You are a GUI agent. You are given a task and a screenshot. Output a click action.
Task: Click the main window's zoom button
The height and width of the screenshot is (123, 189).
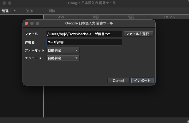(10, 3)
